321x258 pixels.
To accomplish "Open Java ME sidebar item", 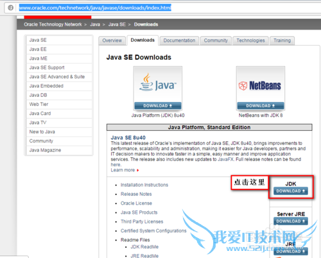I will click(x=59, y=58).
